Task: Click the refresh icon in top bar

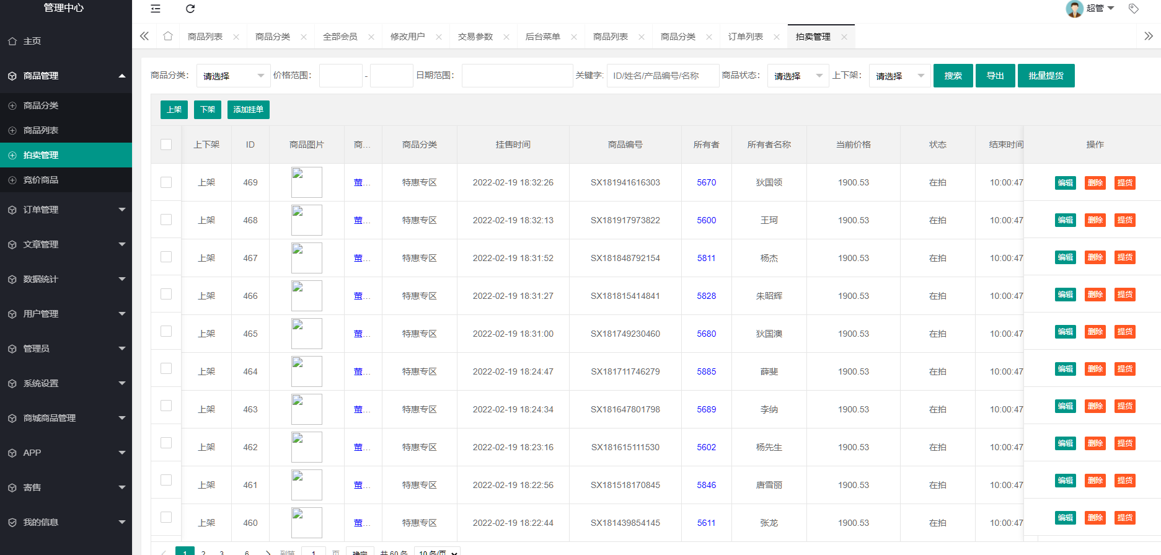Action: pyautogui.click(x=190, y=9)
